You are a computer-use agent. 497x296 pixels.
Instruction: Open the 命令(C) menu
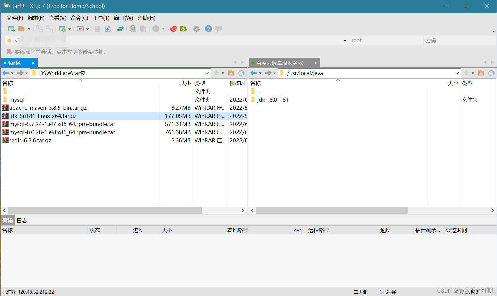[x=80, y=18]
